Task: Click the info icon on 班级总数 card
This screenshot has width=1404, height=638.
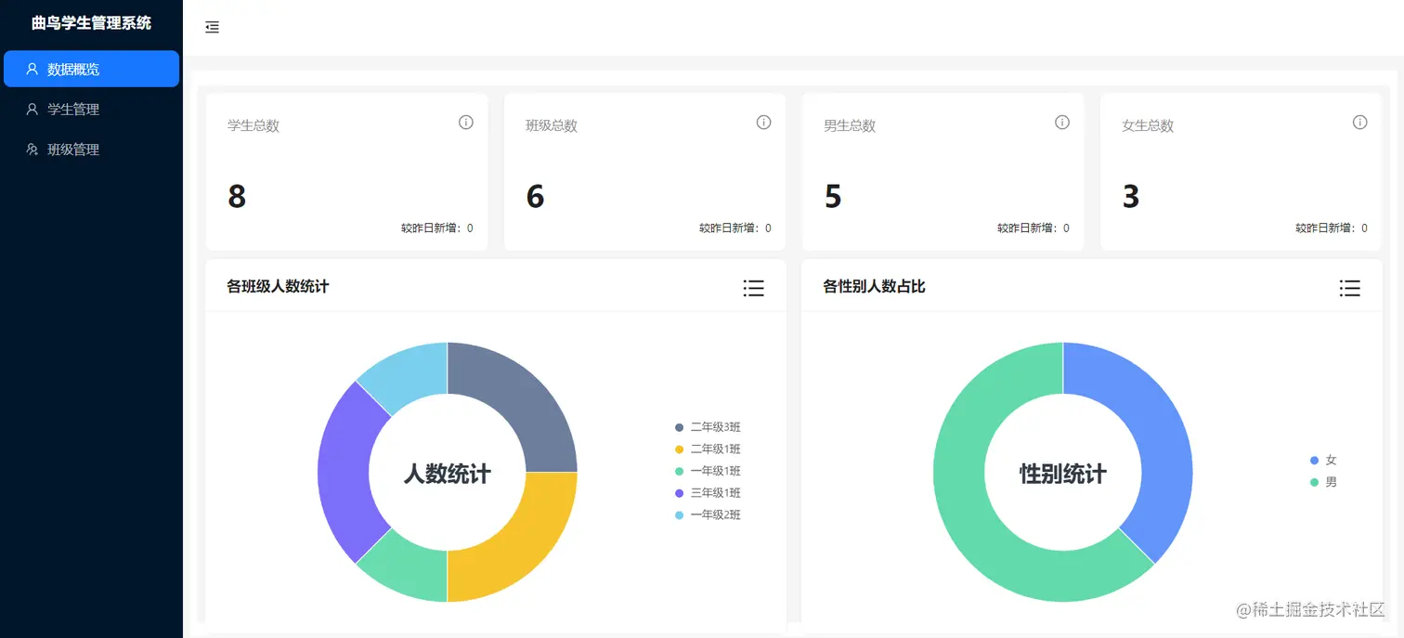Action: pos(764,123)
